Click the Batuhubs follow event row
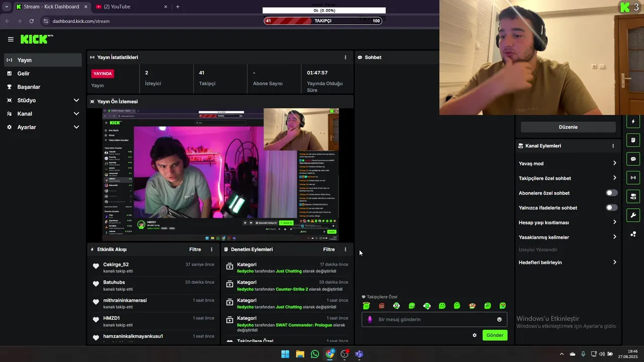Viewport: 644px width, 362px height. point(154,286)
